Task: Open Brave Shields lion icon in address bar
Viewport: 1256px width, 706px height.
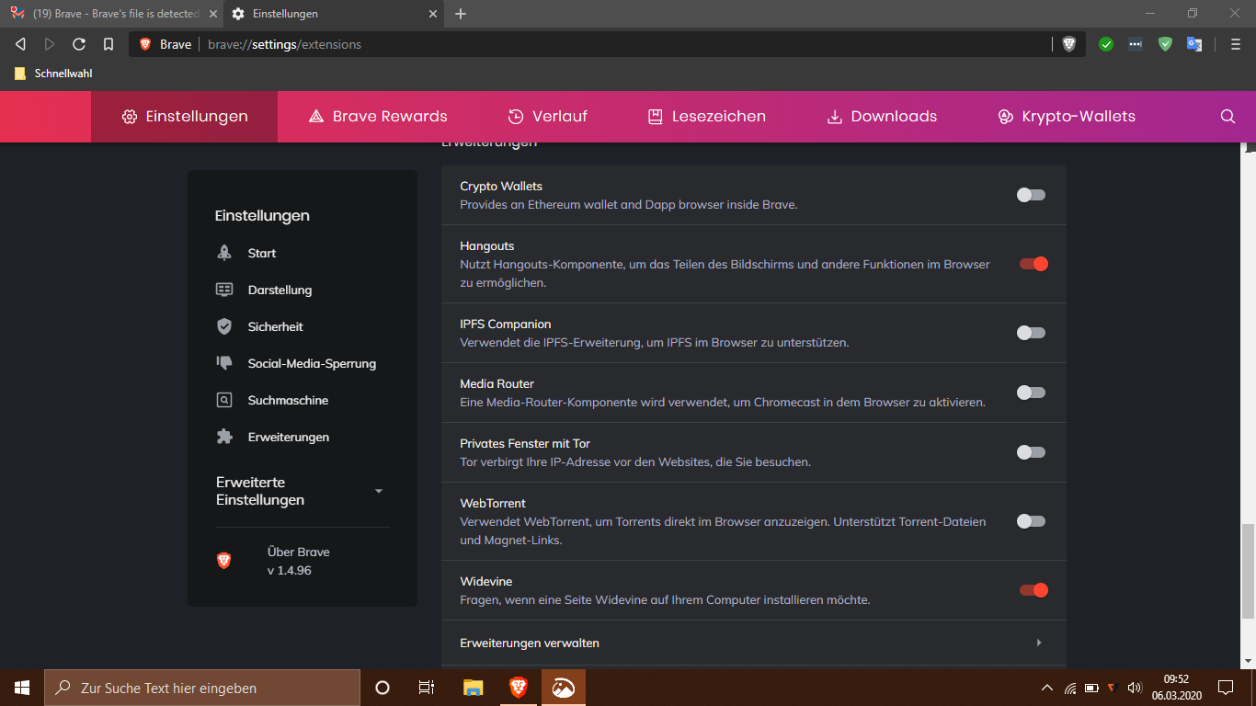Action: click(1068, 44)
